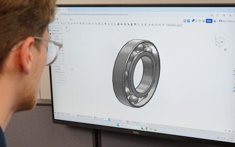This screenshot has height=147, width=235.
Task: Click the view cube in the viewport corner
Action: point(220,41)
